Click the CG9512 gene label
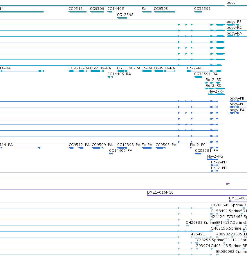247x256 pixels. coord(75,9)
